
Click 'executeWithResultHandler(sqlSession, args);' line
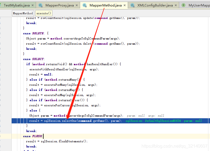64,69
